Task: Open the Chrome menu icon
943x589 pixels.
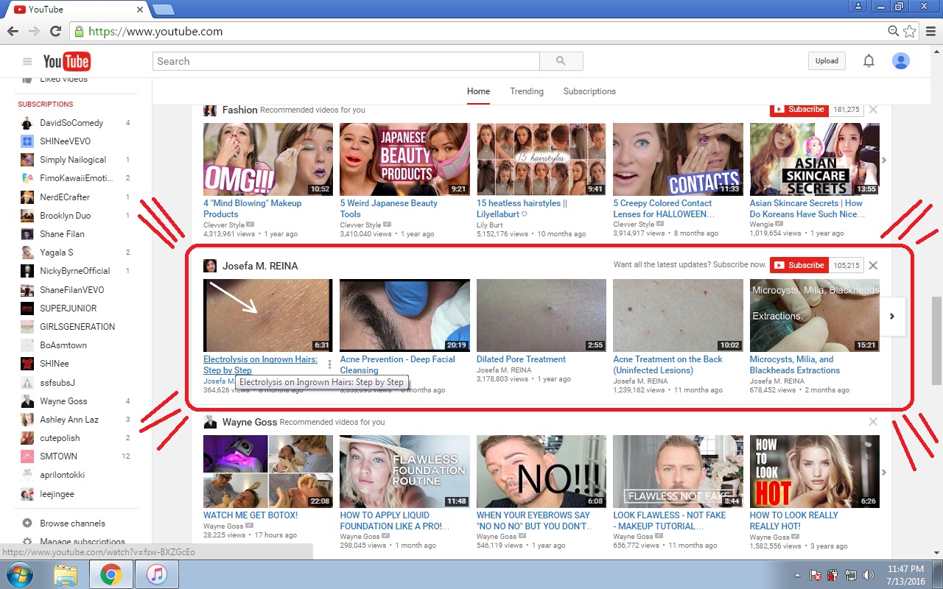Action: pyautogui.click(x=930, y=32)
